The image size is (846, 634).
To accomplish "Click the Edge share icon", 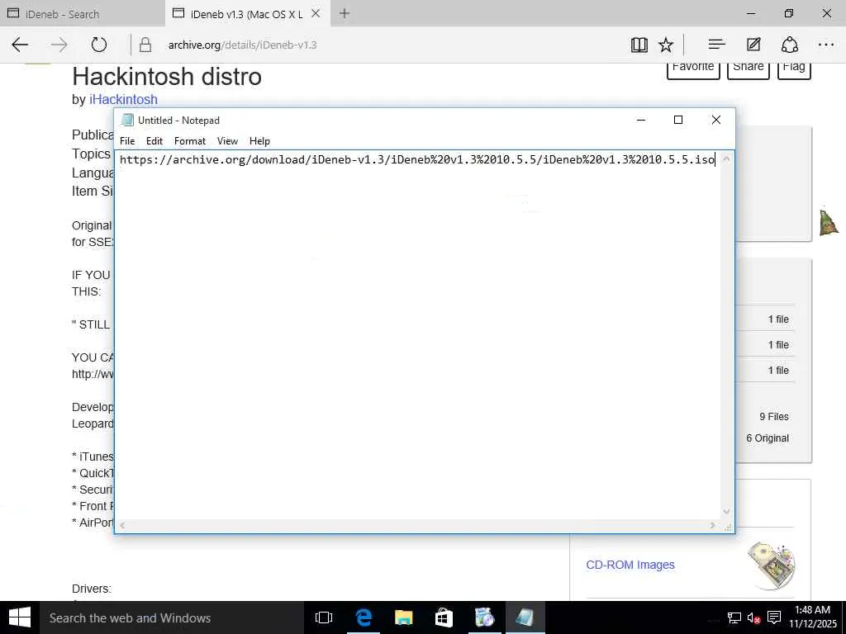I will click(x=789, y=45).
